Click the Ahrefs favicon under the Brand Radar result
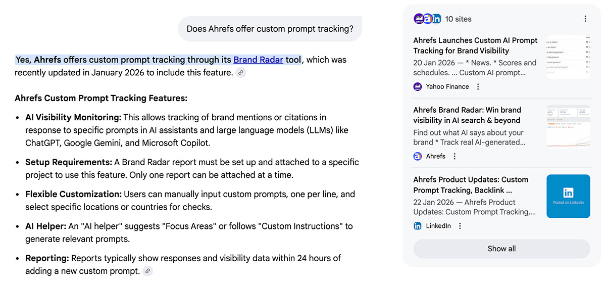Screen dimensions: 606x287 click(x=418, y=156)
